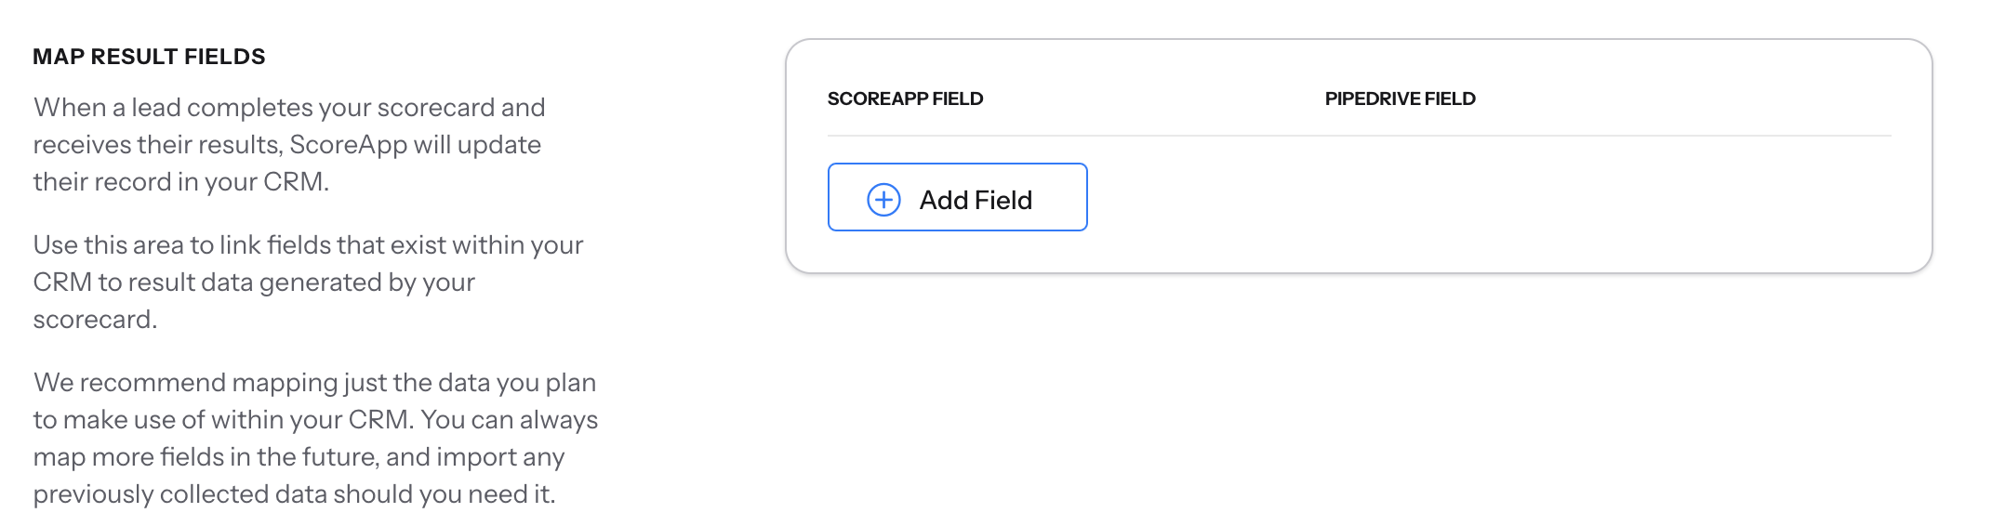The image size is (1992, 526).
Task: Click the paragraph starting 'Use this area to link'
Action: [307, 282]
